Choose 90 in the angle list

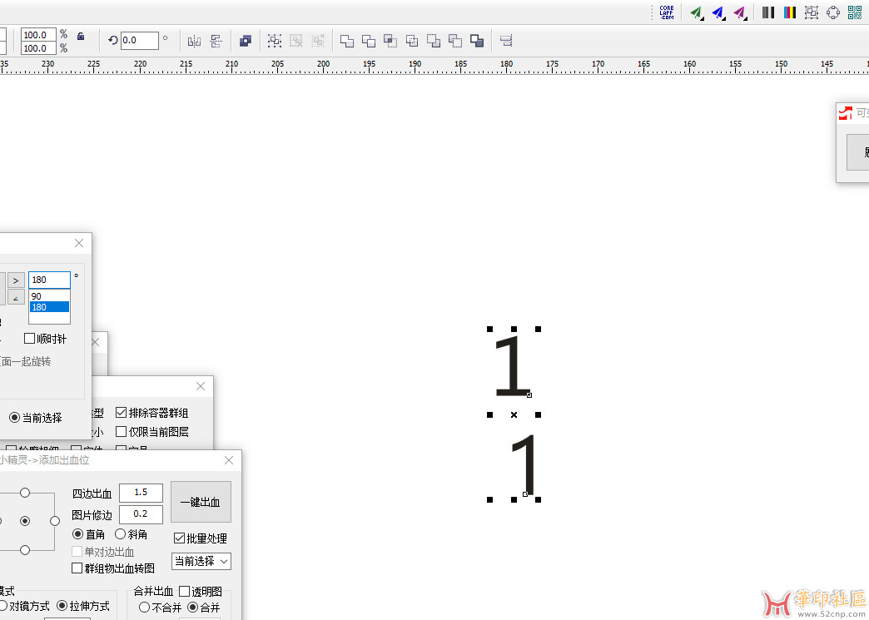49,296
